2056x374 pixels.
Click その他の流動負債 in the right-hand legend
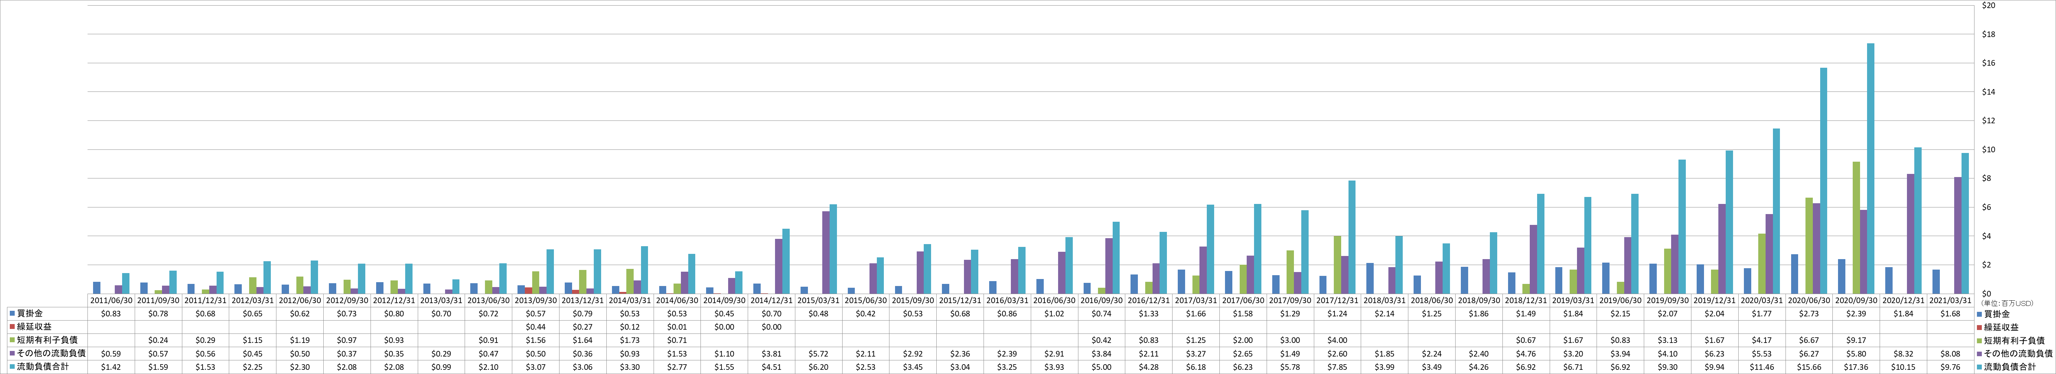[x=2019, y=353]
